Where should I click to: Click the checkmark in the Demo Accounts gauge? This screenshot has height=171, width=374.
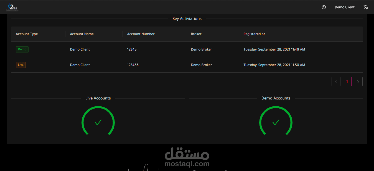click(x=276, y=123)
